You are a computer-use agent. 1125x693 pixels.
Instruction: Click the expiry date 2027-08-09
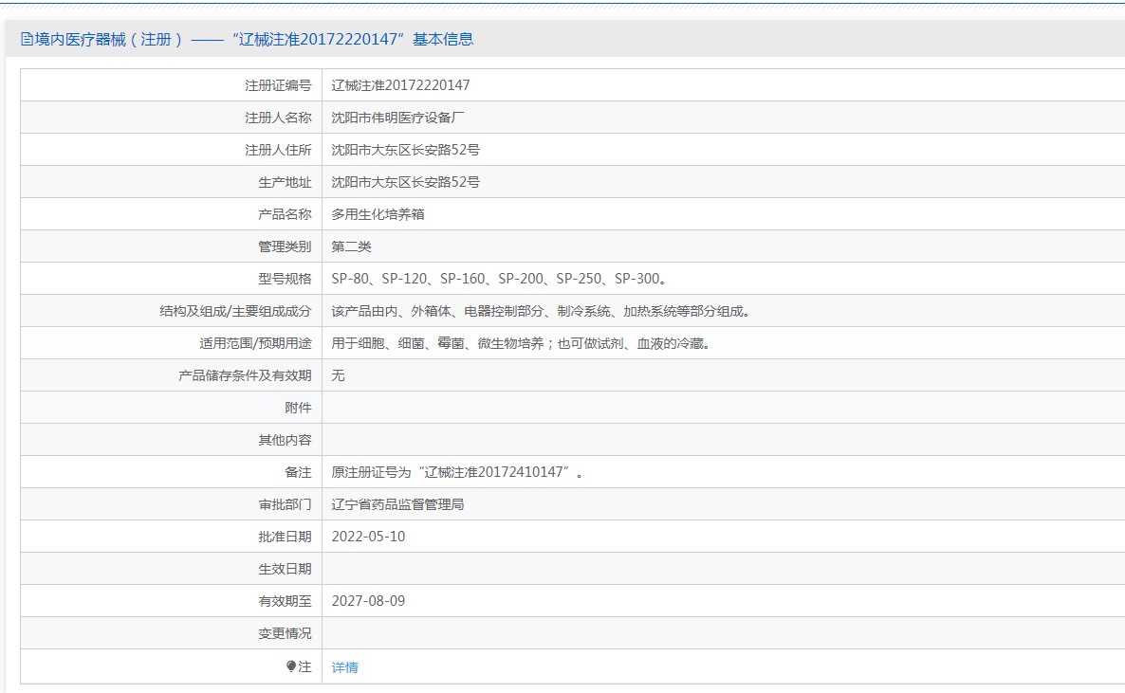coord(368,601)
